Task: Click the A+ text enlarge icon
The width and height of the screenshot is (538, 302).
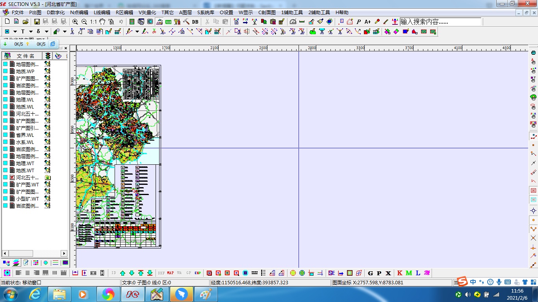Action: pyautogui.click(x=367, y=22)
